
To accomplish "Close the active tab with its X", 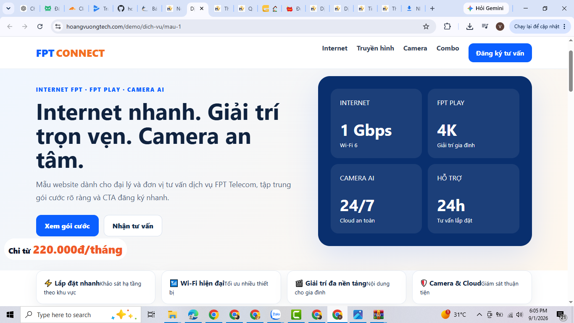I will tap(202, 8).
